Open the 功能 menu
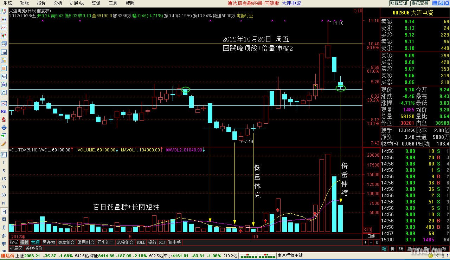 [24, 3]
